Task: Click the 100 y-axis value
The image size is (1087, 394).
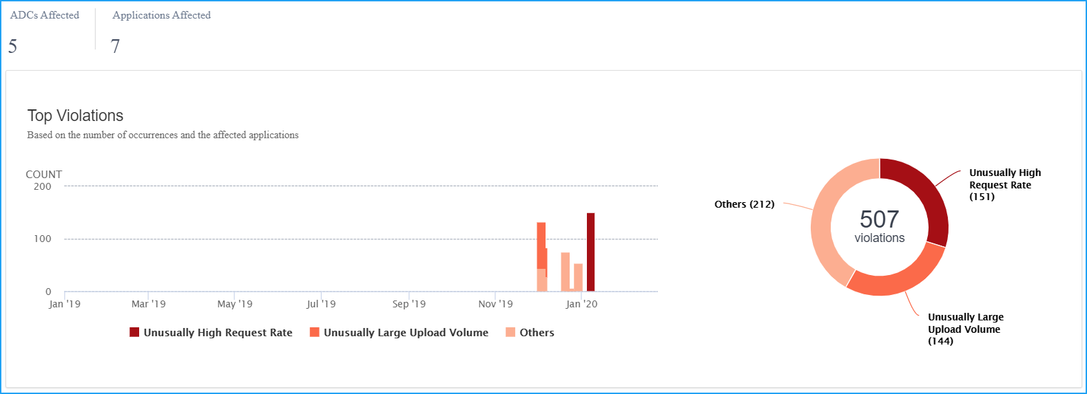Action: (x=43, y=239)
